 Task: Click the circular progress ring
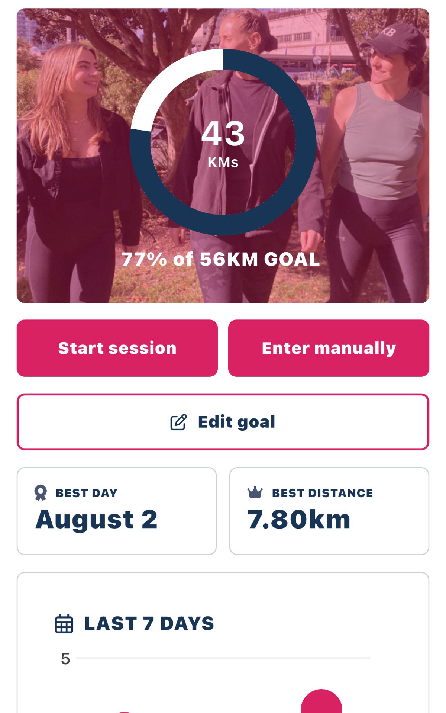[x=223, y=142]
